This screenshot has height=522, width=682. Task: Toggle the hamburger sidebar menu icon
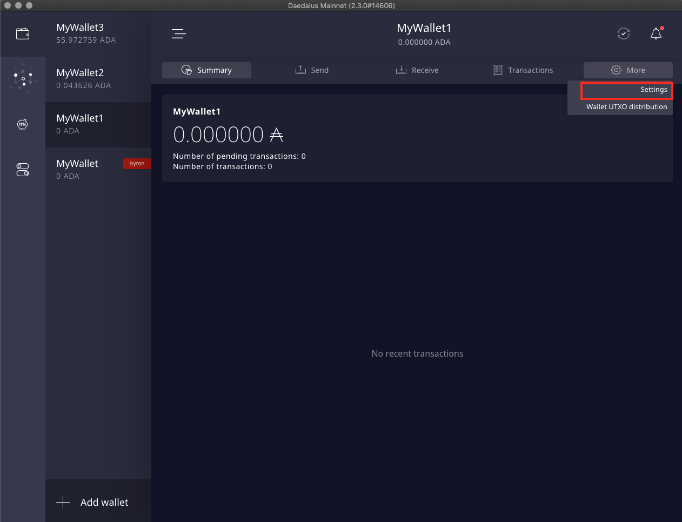(x=179, y=34)
